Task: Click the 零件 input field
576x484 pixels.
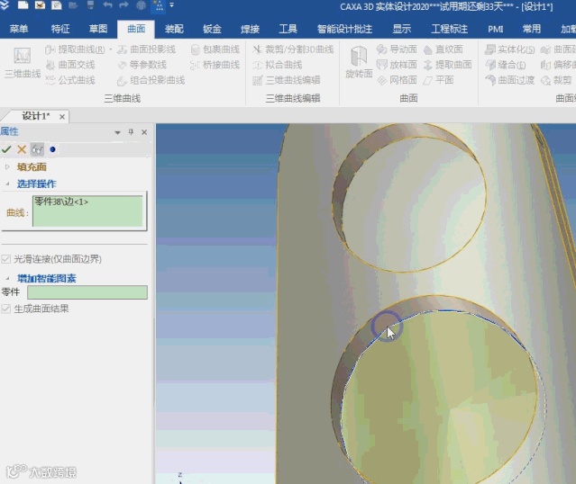Action: [87, 292]
